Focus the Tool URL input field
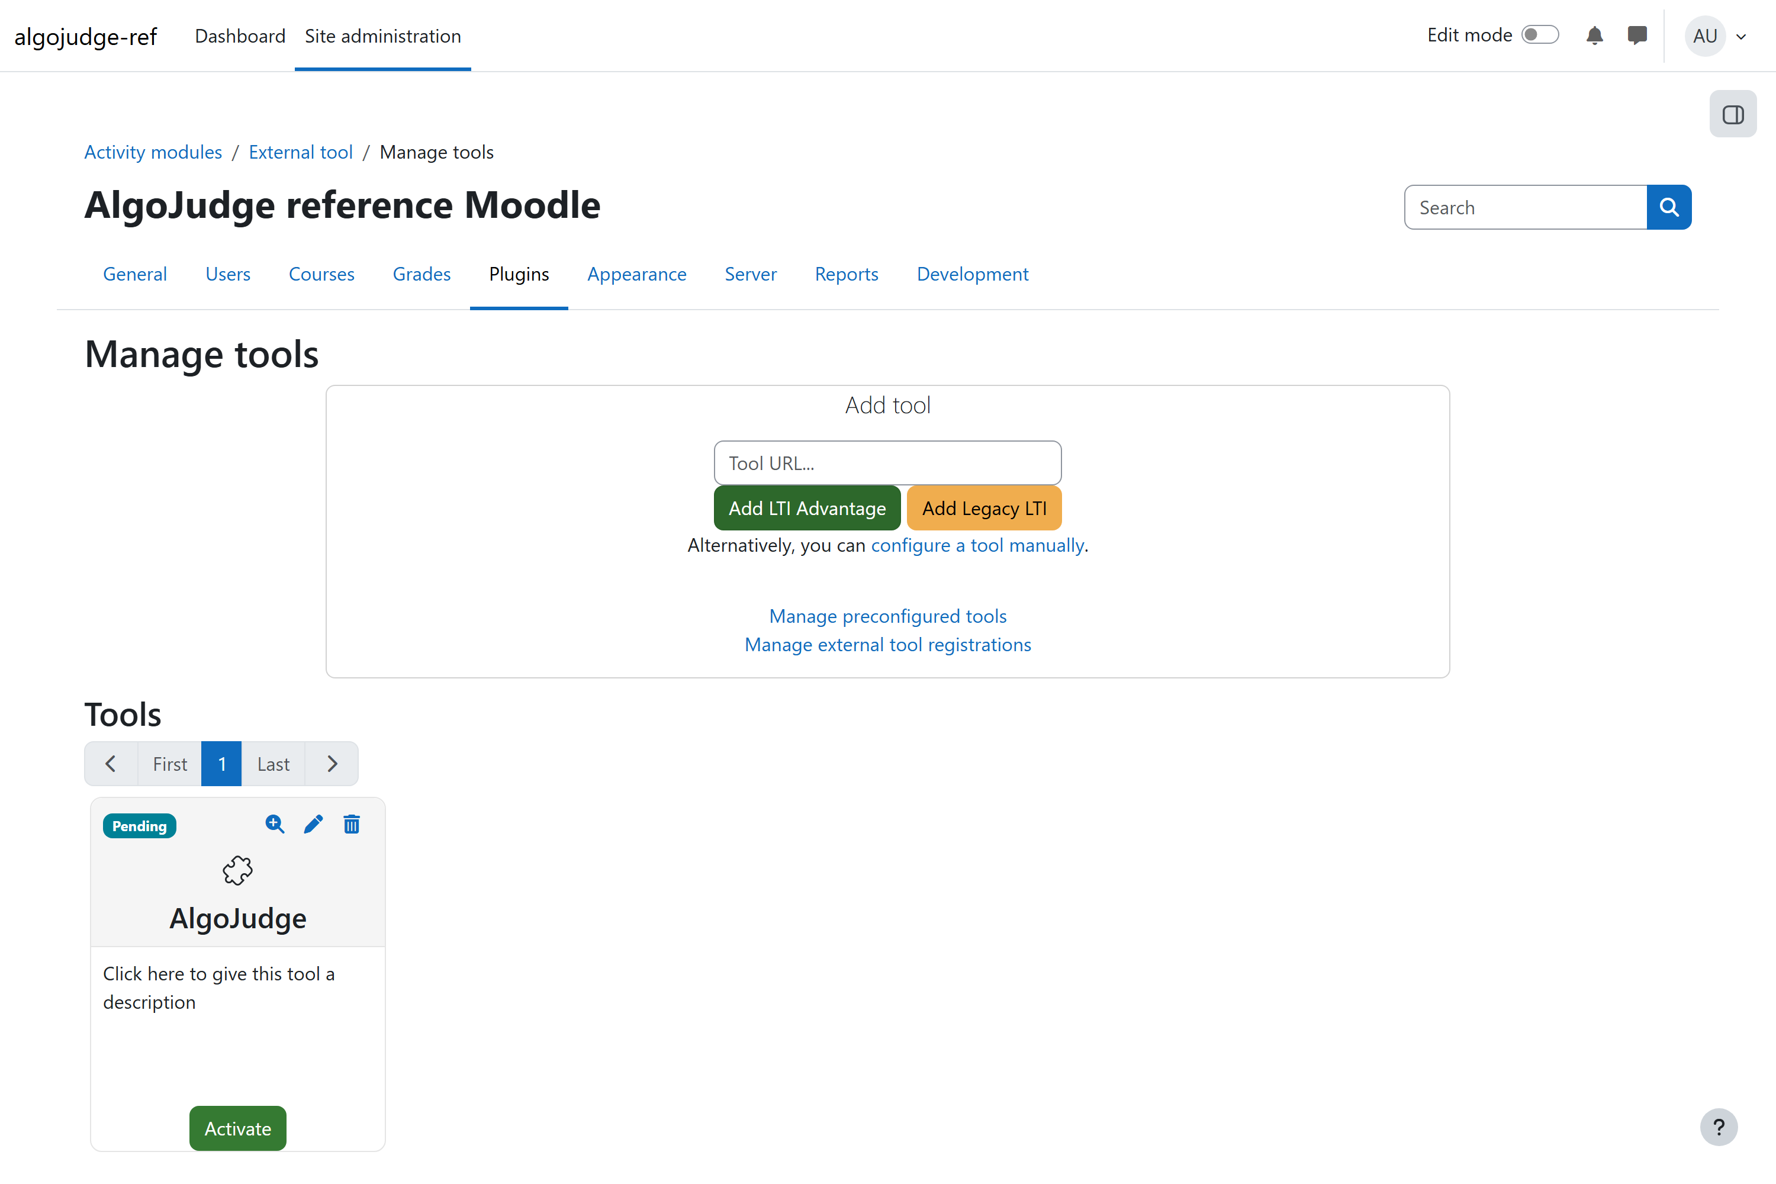Image resolution: width=1776 pixels, height=1184 pixels. click(x=887, y=463)
